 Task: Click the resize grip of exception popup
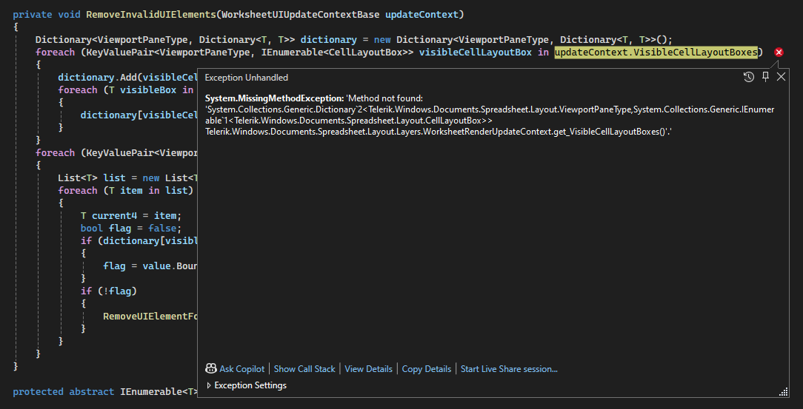pos(783,392)
